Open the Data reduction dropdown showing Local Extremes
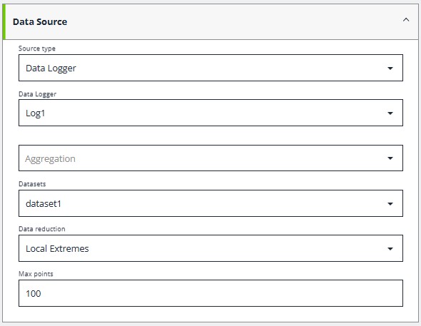Viewport: 421px width, 326px height. coord(210,248)
